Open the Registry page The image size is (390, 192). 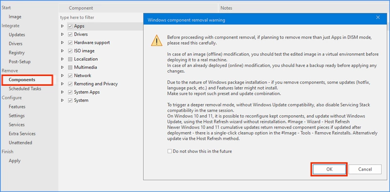17,53
